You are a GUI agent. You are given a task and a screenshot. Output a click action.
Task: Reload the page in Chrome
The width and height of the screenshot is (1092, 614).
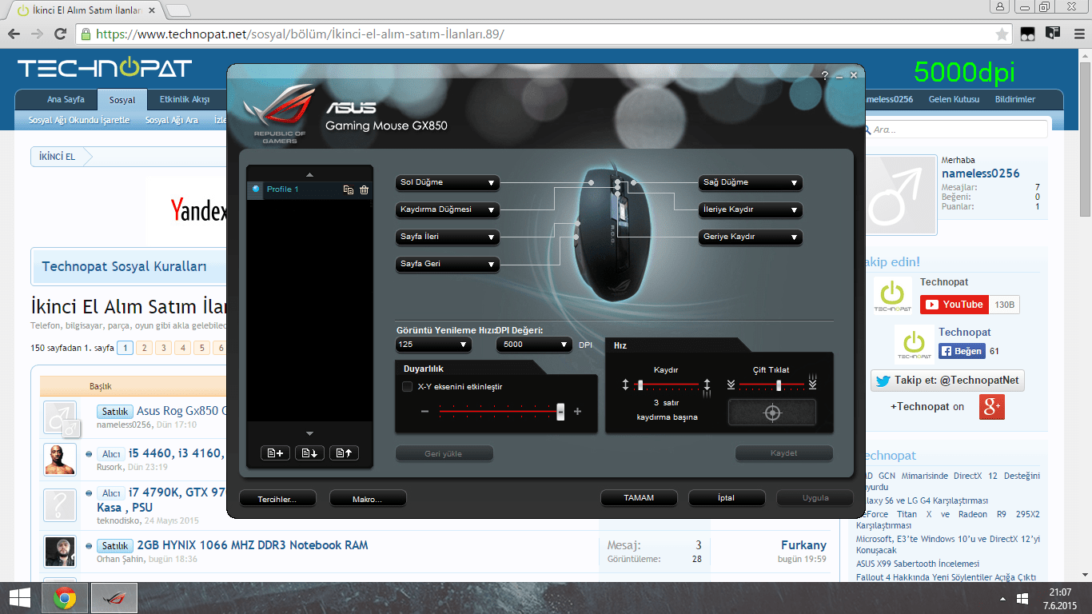coord(60,34)
